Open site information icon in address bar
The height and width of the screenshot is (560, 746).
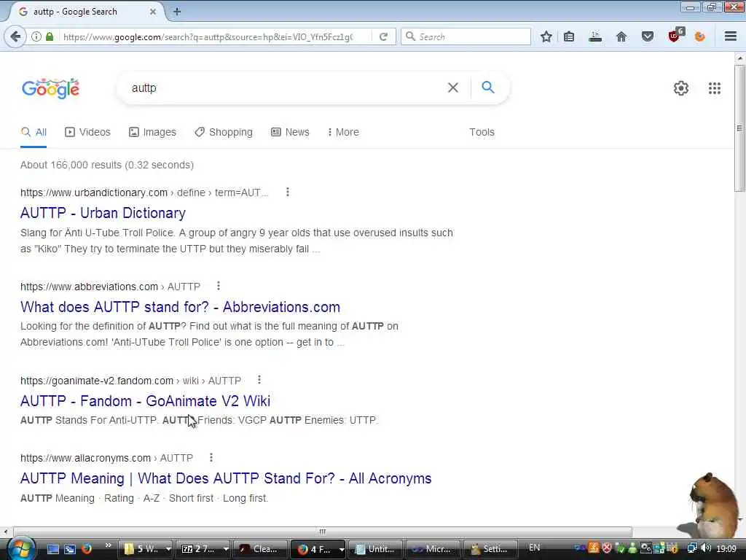36,36
